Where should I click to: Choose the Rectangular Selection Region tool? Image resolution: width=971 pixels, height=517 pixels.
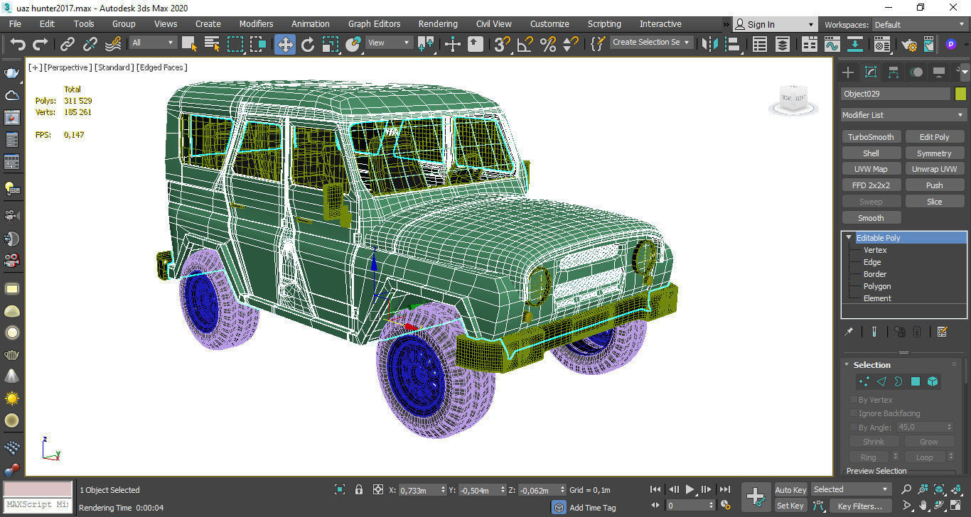235,44
